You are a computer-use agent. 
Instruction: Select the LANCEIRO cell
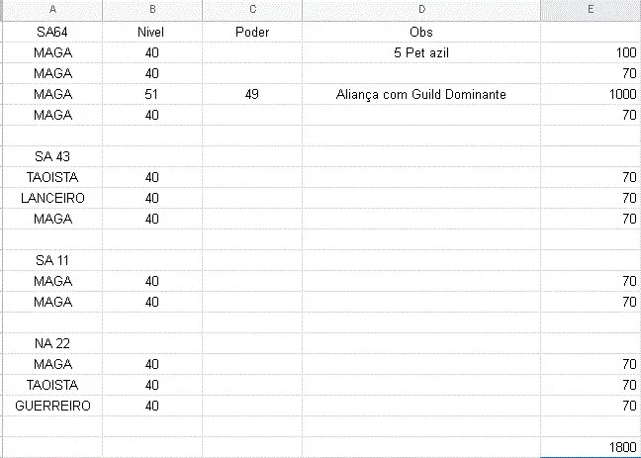pos(52,198)
